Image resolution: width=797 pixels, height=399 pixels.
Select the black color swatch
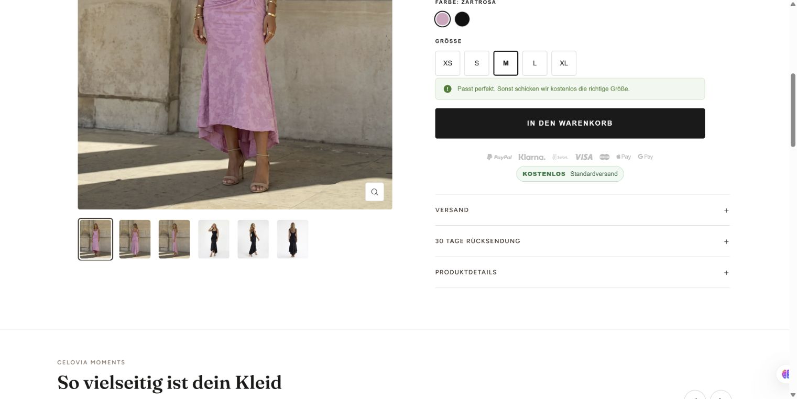462,19
